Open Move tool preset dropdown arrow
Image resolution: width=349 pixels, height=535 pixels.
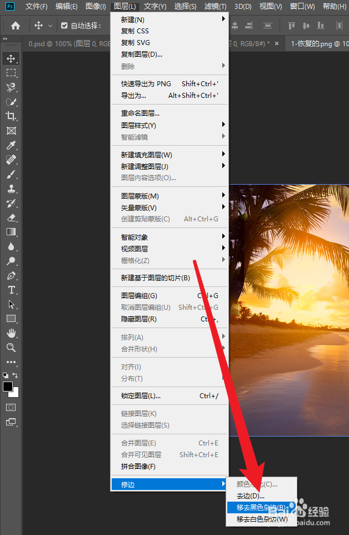click(50, 26)
